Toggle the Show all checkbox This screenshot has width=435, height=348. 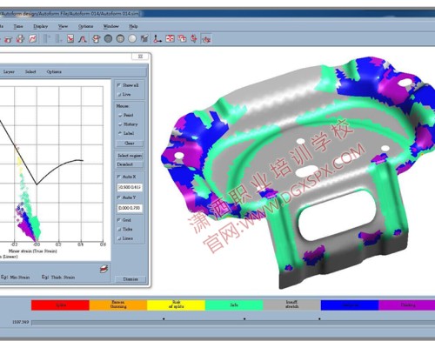tap(119, 85)
